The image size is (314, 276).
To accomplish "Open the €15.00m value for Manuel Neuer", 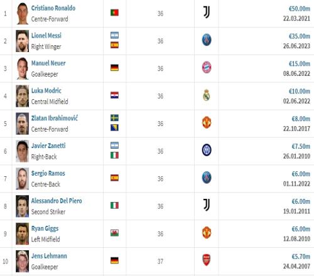I will [x=300, y=64].
